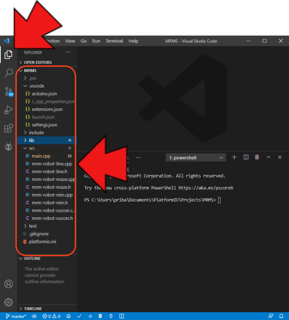Viewport: 289px width, 320px height.
Task: Click the Accounts icon in activity bar
Action: (8, 284)
